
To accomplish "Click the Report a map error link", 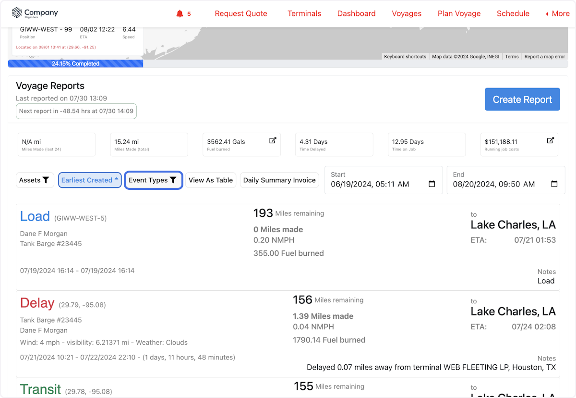I will click(x=544, y=56).
